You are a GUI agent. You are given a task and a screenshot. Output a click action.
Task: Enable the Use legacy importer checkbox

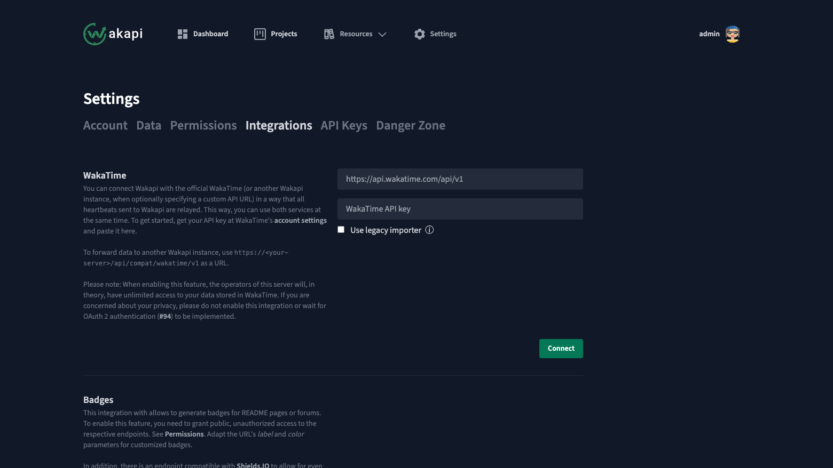point(341,230)
